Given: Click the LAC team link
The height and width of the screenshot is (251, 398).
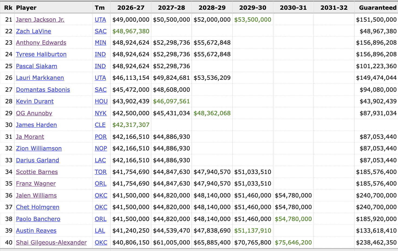Looking at the screenshot, I should point(100,160).
